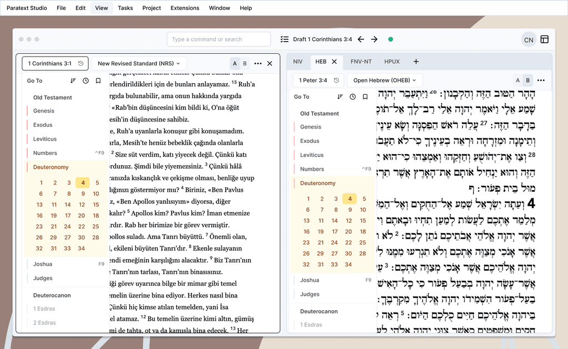The image size is (568, 349).
Task: Open the Tasks menu
Action: 125,8
